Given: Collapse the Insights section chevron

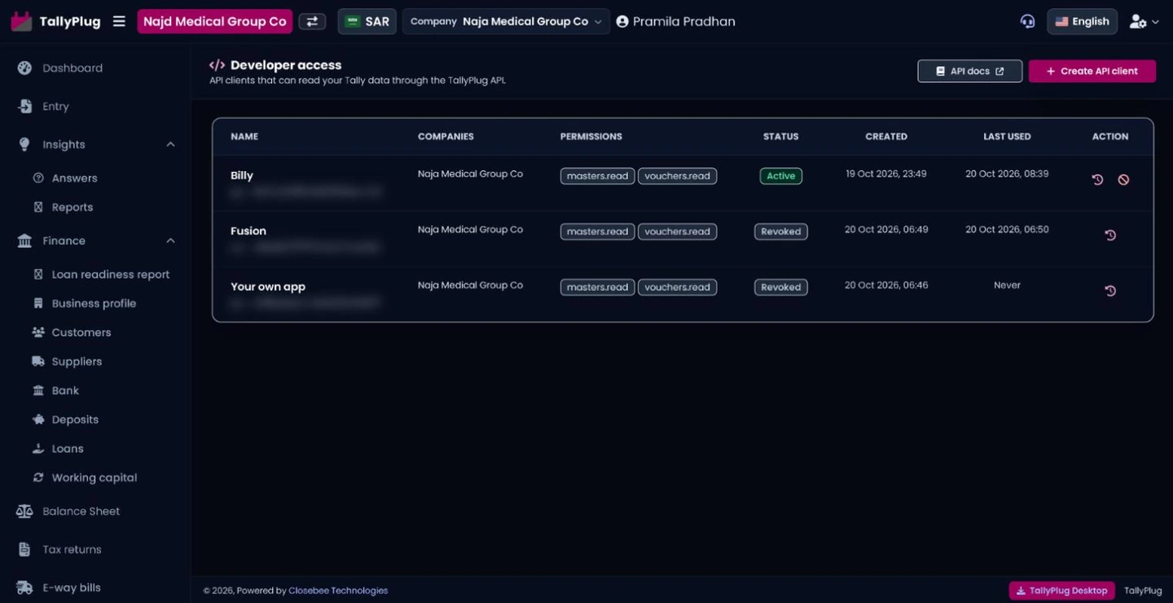Looking at the screenshot, I should [170, 145].
